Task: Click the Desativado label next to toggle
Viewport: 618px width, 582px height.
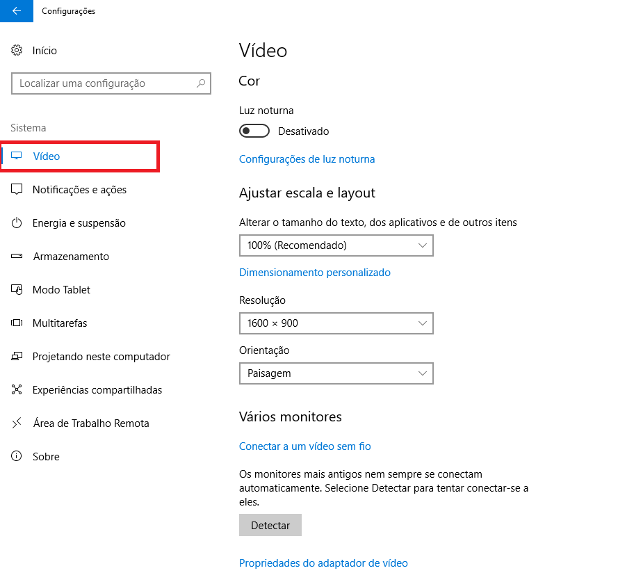Action: pos(304,131)
